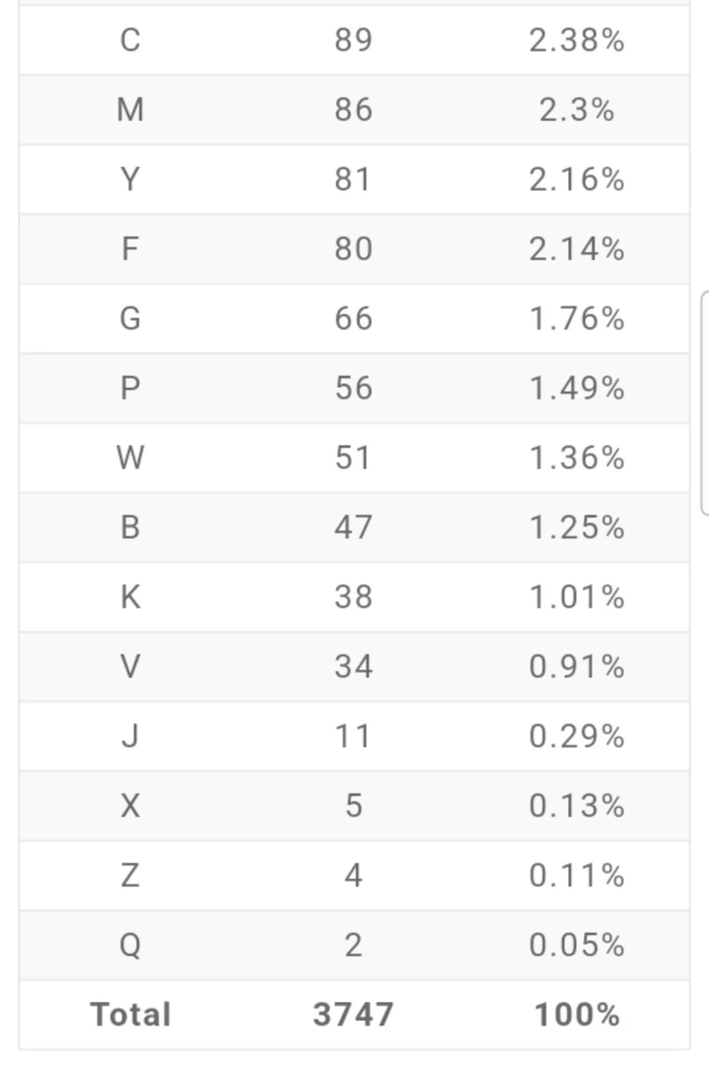Click count 80 in row F
Image resolution: width=709 pixels, height=1081 pixels.
point(353,249)
